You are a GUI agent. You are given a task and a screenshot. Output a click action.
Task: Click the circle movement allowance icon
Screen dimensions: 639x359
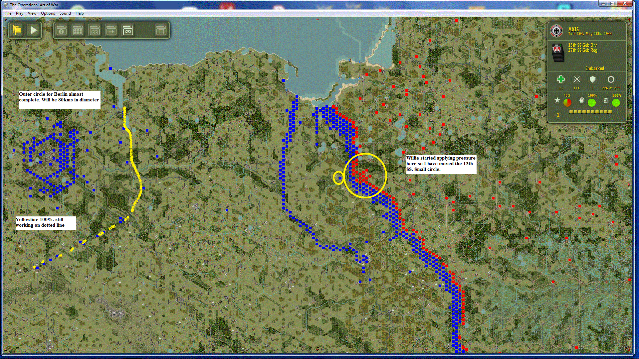pos(611,79)
